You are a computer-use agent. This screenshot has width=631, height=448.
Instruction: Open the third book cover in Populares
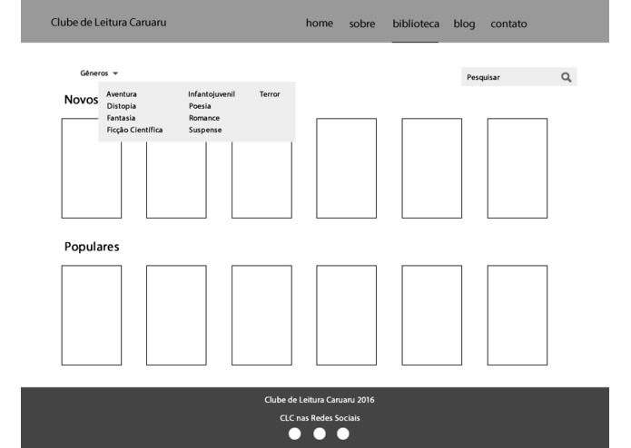261,315
